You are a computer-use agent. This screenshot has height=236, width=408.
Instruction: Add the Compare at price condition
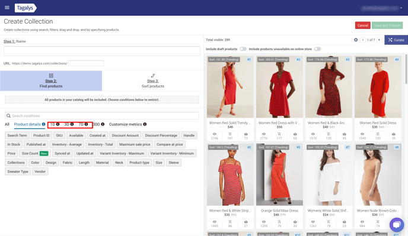tap(170, 144)
